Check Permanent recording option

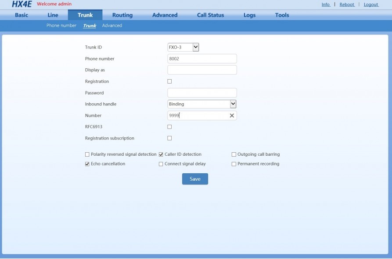234,164
